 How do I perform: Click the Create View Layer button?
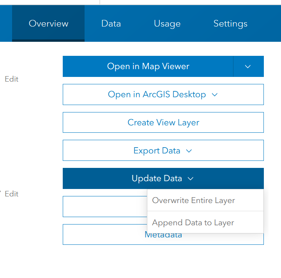click(x=163, y=123)
